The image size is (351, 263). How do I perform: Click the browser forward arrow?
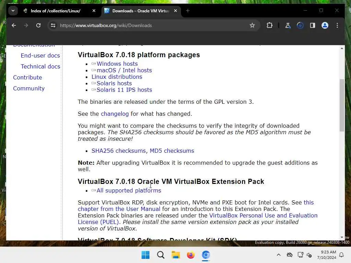26,25
